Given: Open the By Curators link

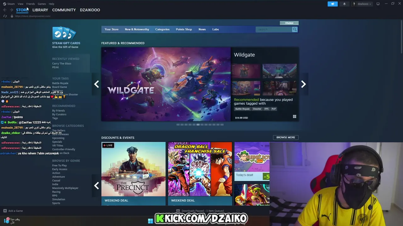Looking at the screenshot, I should [59, 115].
